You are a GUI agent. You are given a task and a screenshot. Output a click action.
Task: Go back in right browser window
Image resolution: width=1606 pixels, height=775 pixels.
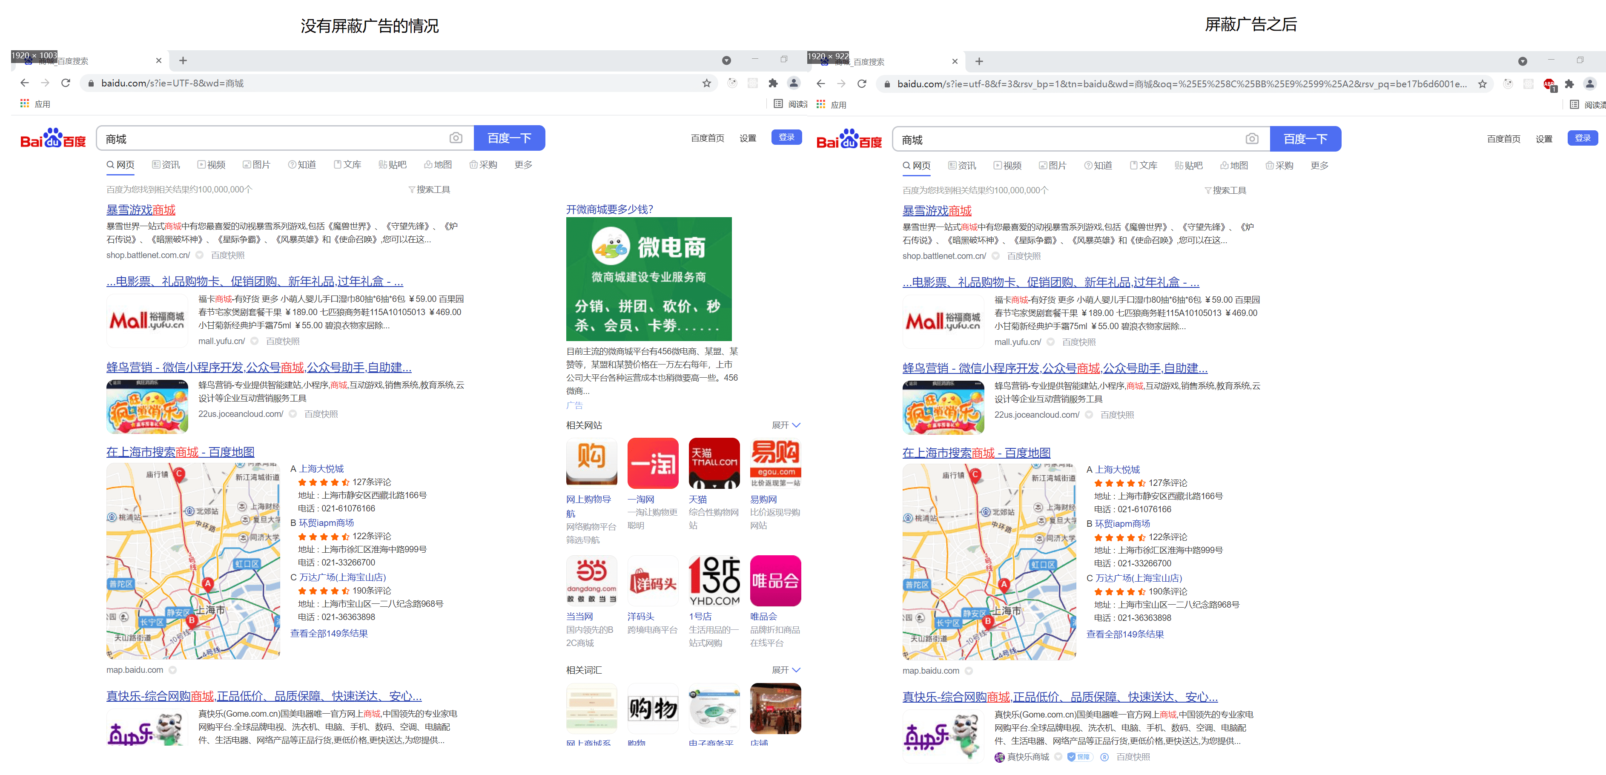click(x=820, y=83)
